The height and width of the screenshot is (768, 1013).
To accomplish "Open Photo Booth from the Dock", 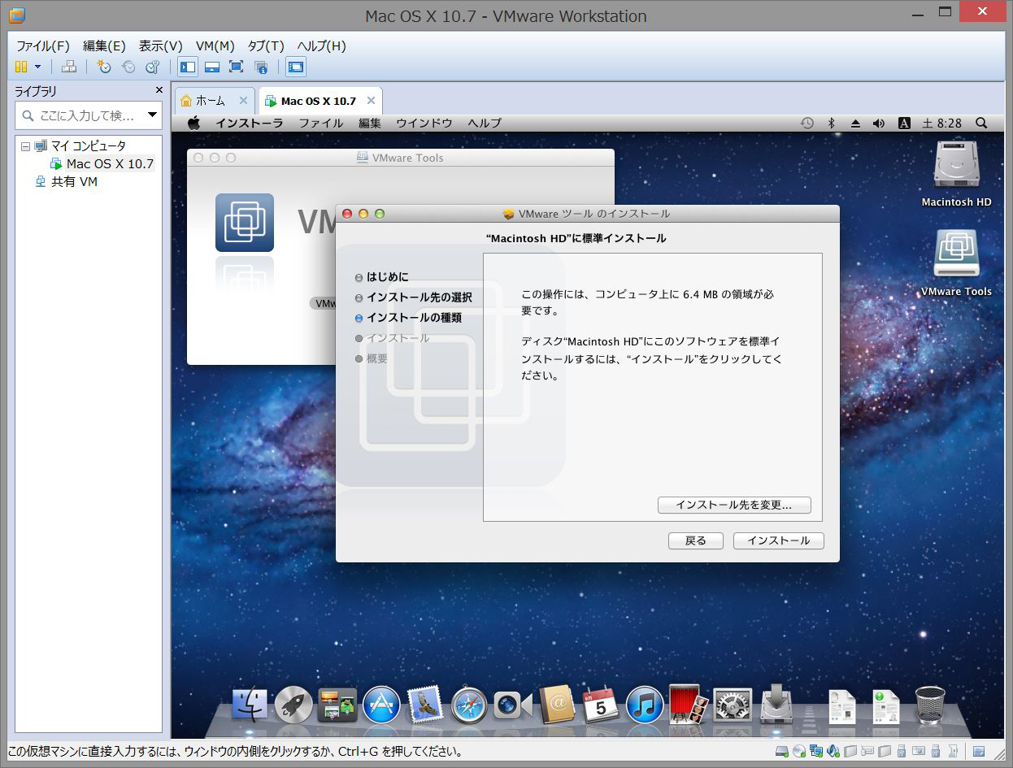I will point(689,704).
